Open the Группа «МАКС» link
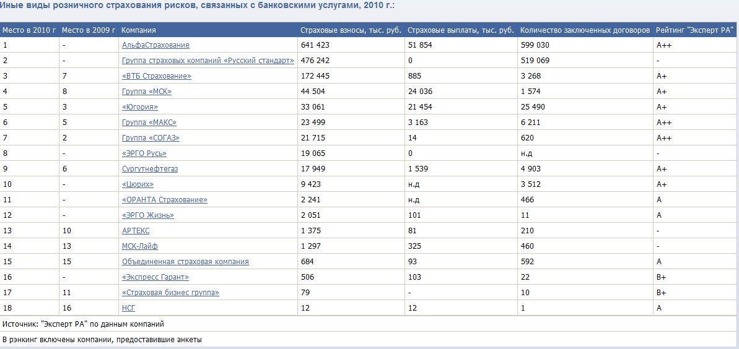Image resolution: width=739 pixels, height=349 pixels. [x=149, y=123]
